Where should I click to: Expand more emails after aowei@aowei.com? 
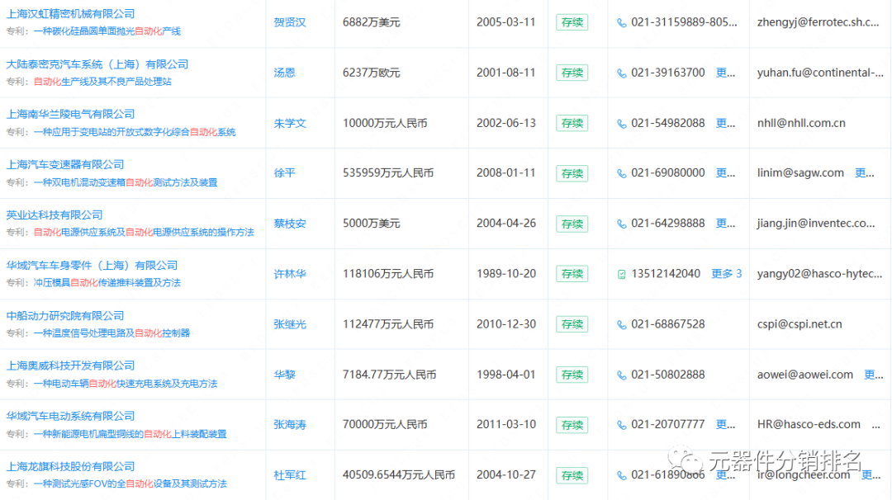coord(874,375)
